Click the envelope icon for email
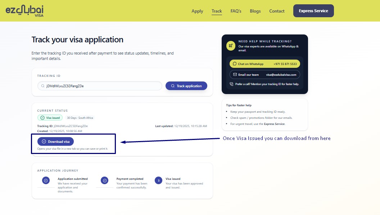 point(235,75)
